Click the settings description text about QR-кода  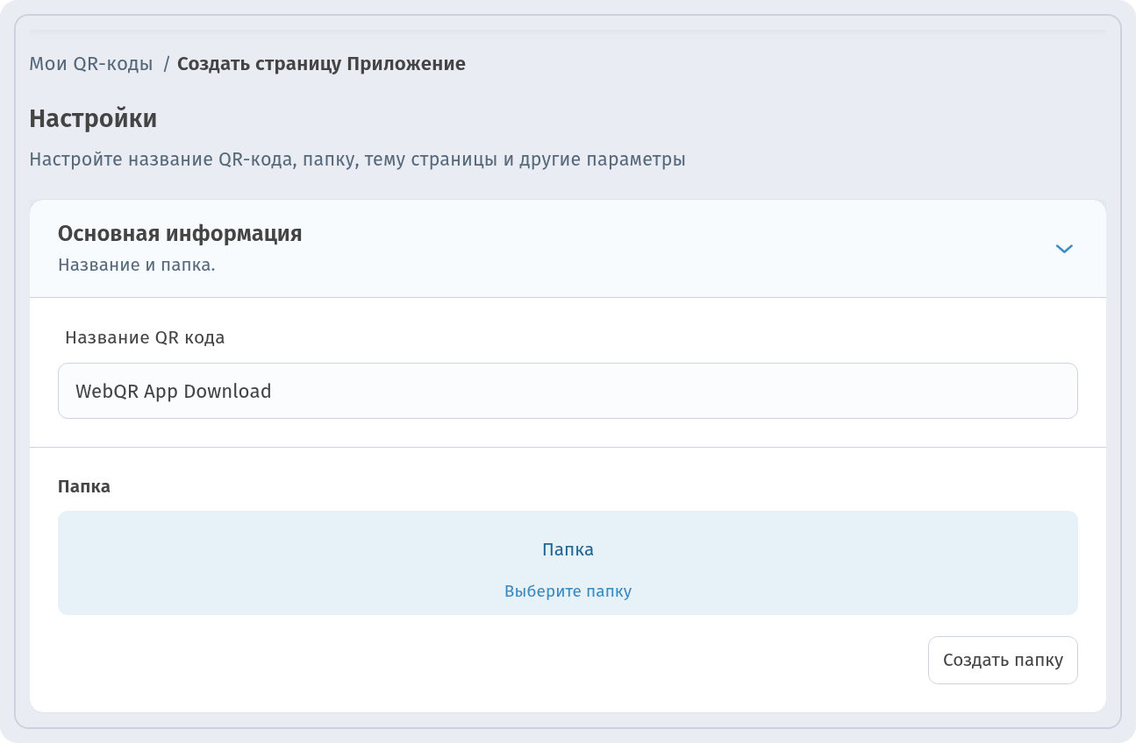[x=357, y=160]
